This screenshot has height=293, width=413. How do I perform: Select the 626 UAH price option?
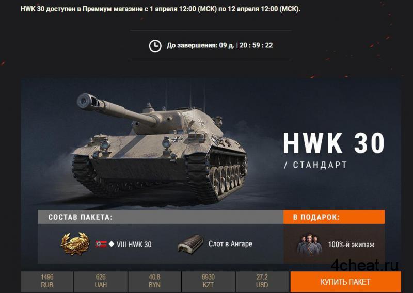point(101,282)
